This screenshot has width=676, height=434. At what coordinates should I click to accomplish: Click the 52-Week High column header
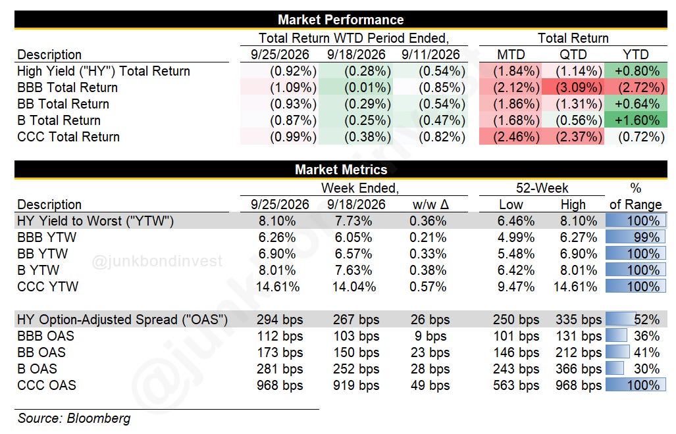(573, 204)
